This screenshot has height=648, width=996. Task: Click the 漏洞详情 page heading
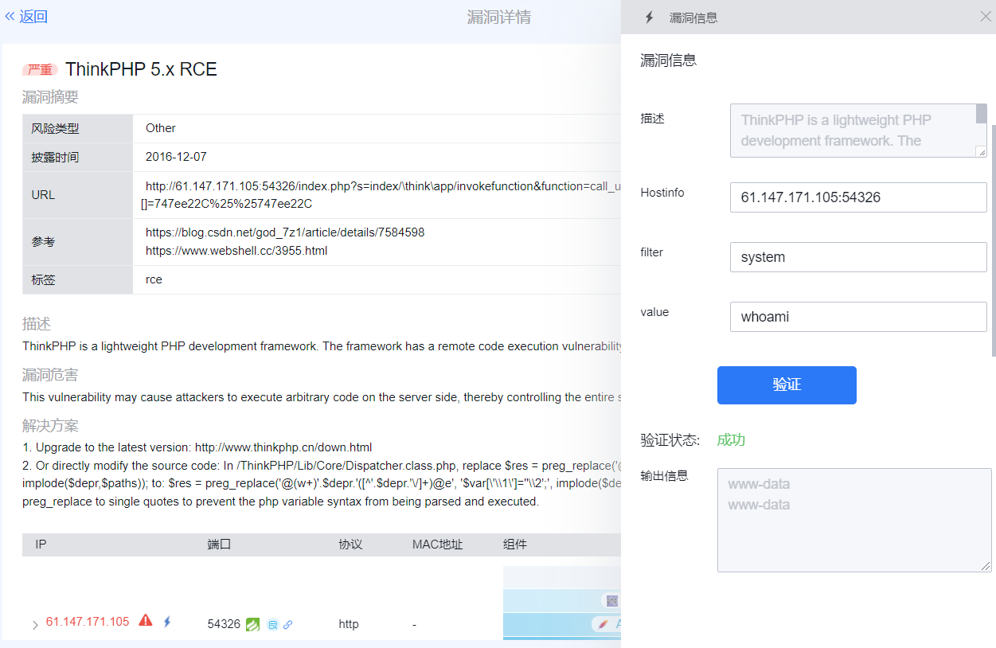pyautogui.click(x=498, y=18)
